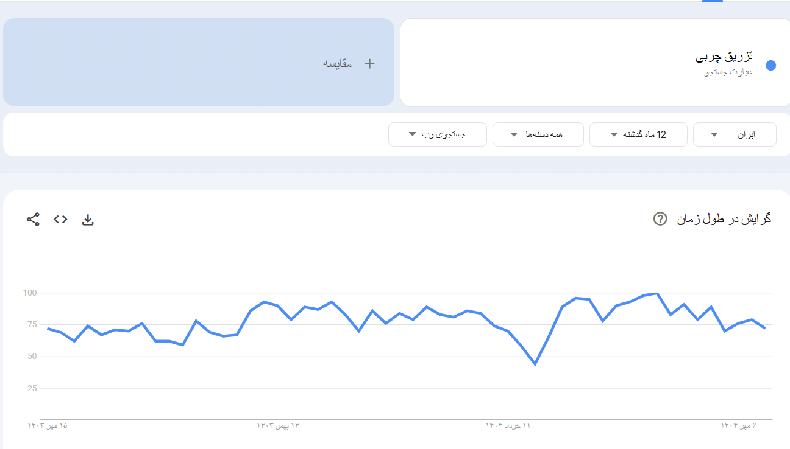This screenshot has width=790, height=449.
Task: Click the ۱۴ بهمن date axis label
Action: pyautogui.click(x=278, y=425)
